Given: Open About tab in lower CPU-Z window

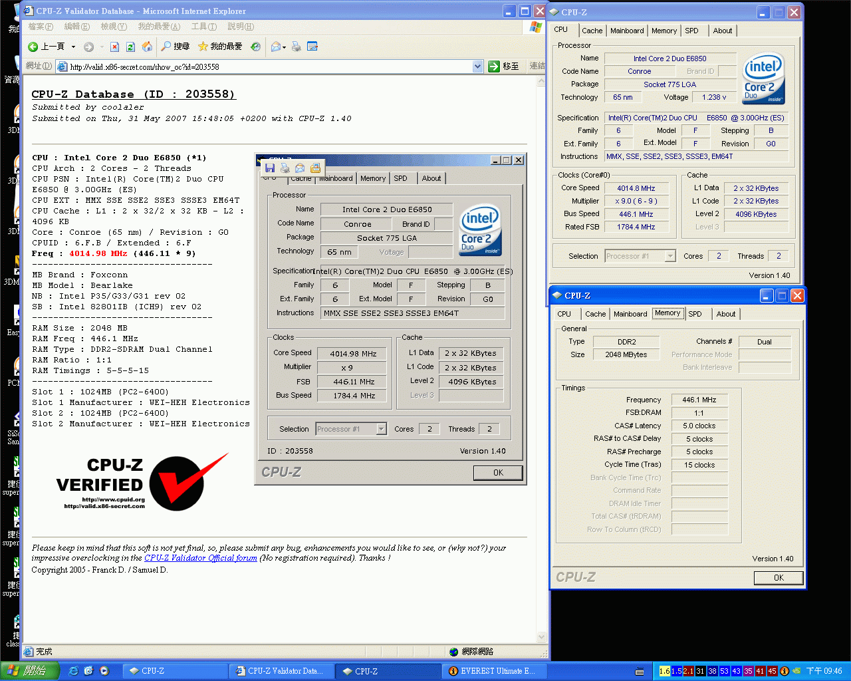Looking at the screenshot, I should tap(726, 314).
